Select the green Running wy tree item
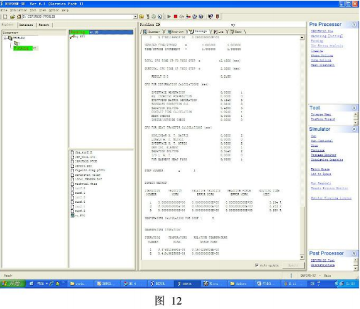360x309 pixels. [25, 48]
